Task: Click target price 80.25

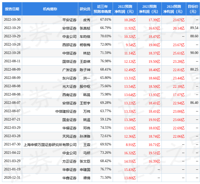Action: click(194, 69)
